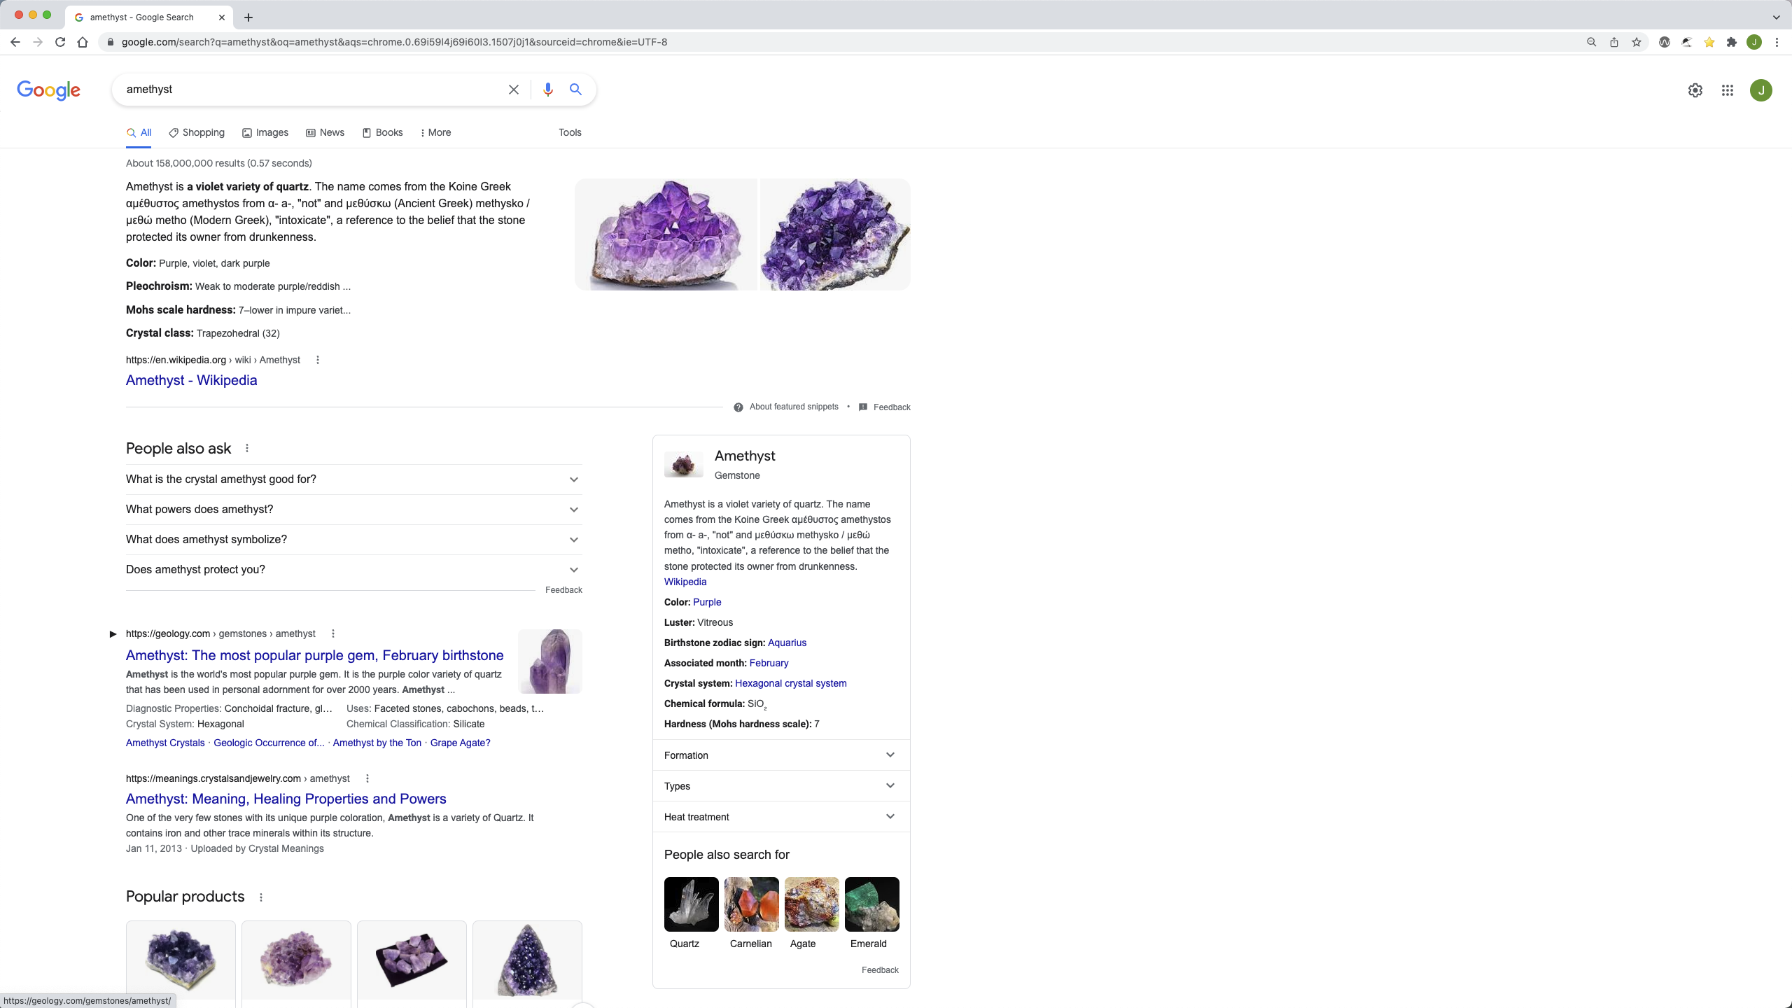Viewport: 1792px width, 1008px height.
Task: Go back using the browser back arrow
Action: point(15,42)
